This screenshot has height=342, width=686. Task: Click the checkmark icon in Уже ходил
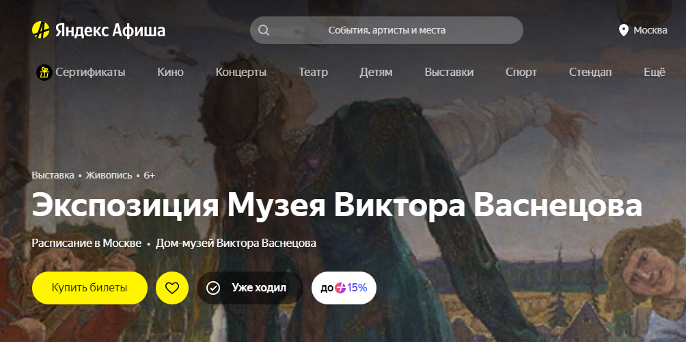pyautogui.click(x=213, y=288)
